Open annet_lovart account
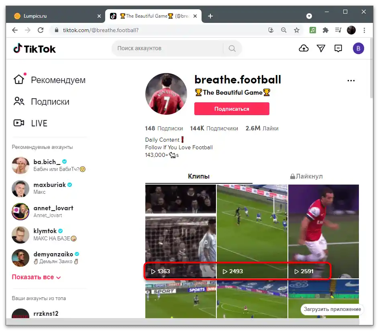379x331 pixels. pos(43,211)
